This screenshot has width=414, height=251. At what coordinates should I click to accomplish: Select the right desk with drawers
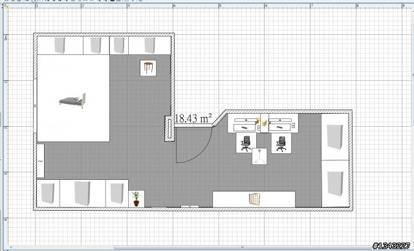[x=283, y=124]
